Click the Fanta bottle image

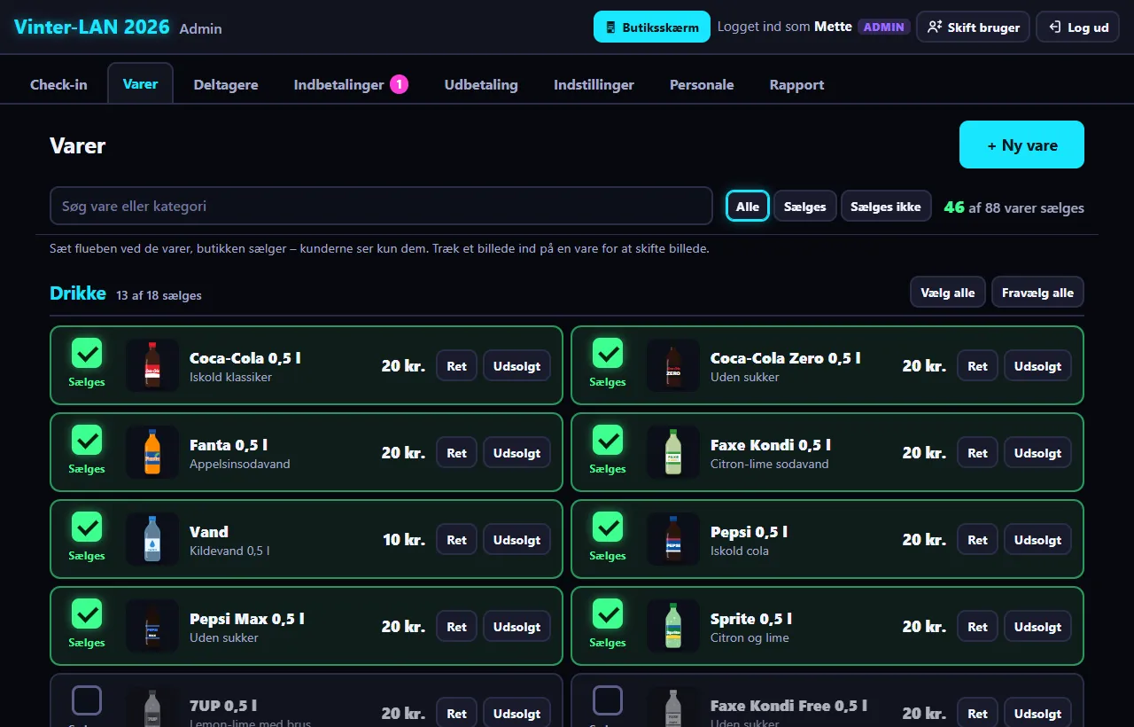tap(152, 452)
